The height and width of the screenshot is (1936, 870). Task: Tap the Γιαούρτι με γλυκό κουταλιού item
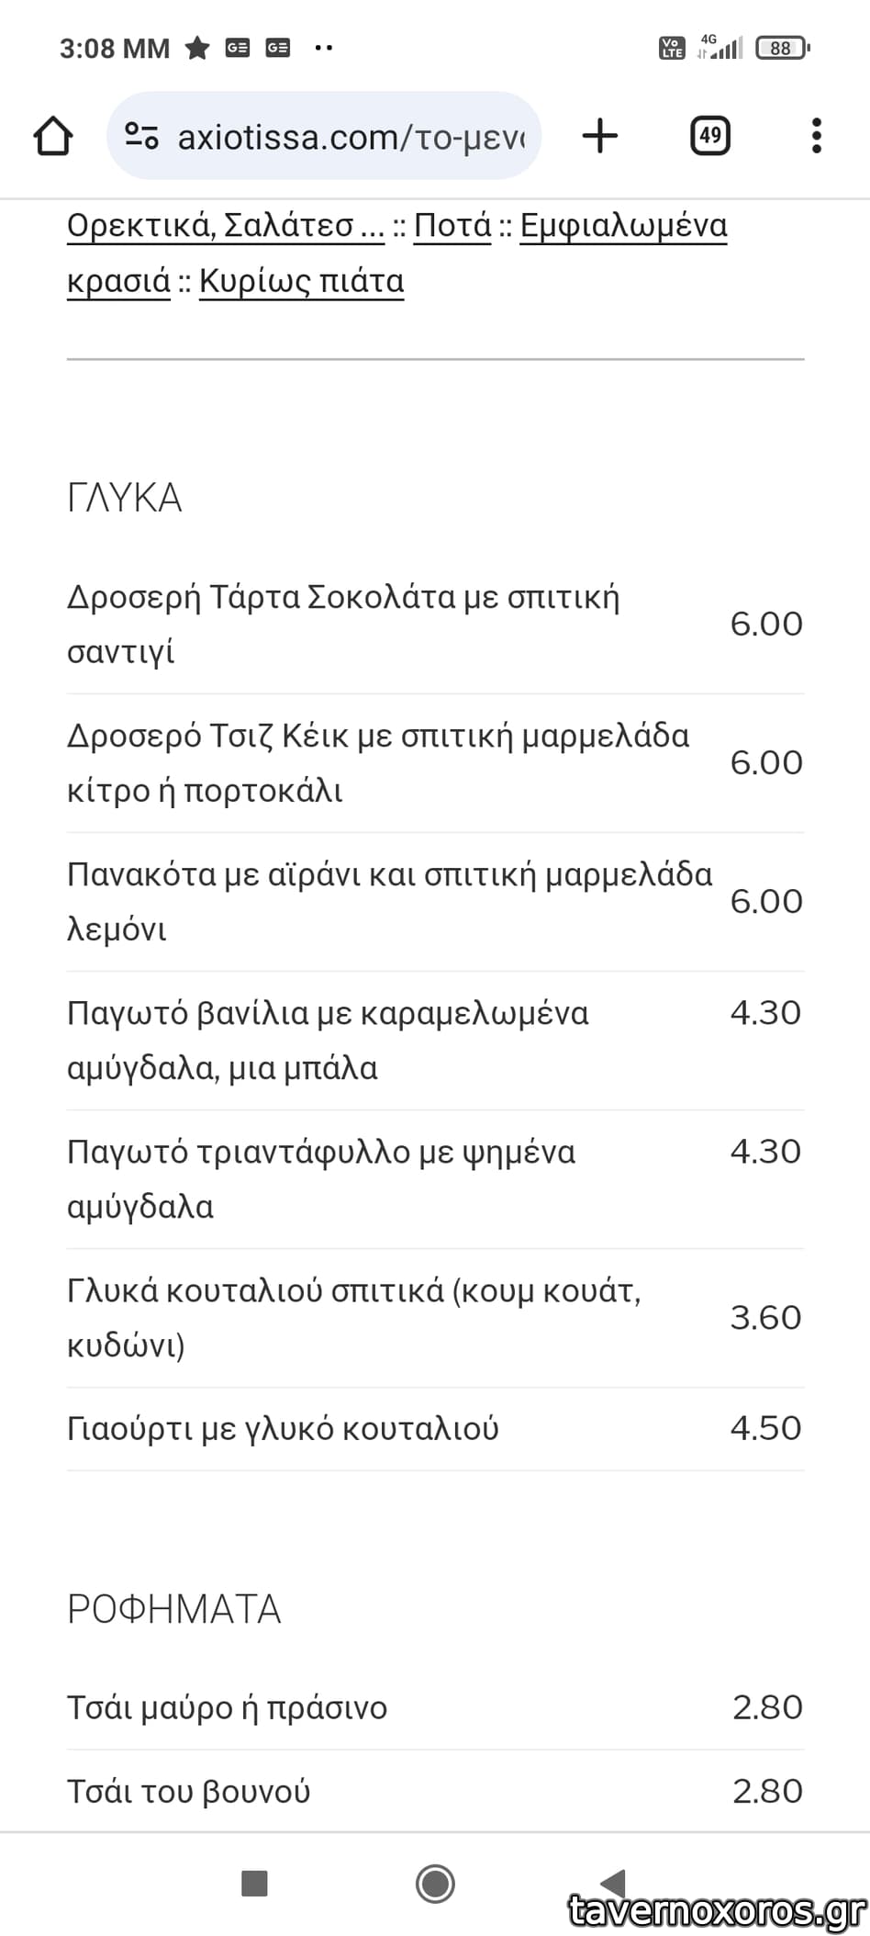click(x=283, y=1429)
